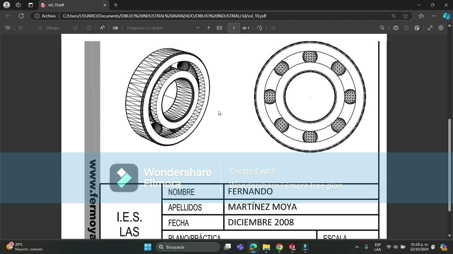Open browser zoom magnifier in address bar
The image size is (453, 254).
pos(394,16)
